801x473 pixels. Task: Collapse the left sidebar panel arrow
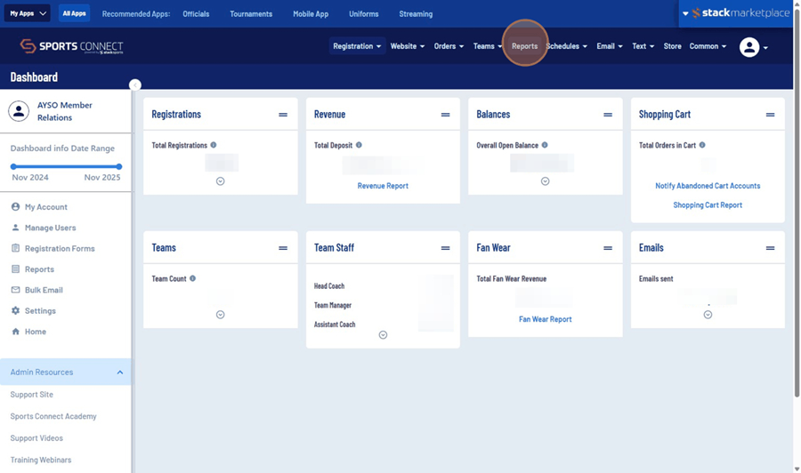(135, 85)
